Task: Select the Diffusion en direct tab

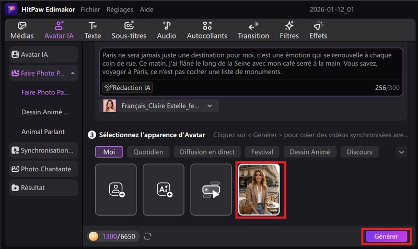Action: tap(207, 152)
